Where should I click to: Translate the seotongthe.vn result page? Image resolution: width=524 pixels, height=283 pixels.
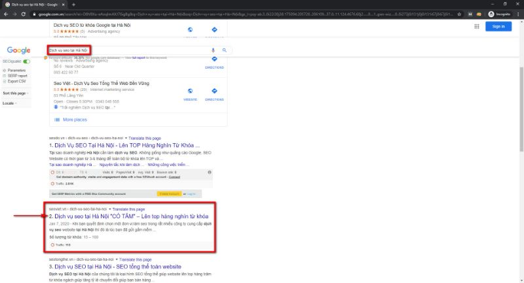(136, 259)
